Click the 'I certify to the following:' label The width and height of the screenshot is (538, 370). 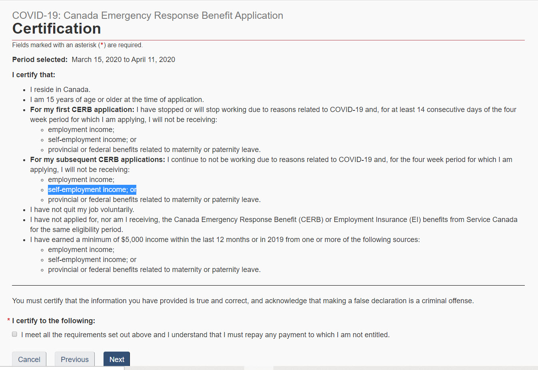[x=54, y=321]
